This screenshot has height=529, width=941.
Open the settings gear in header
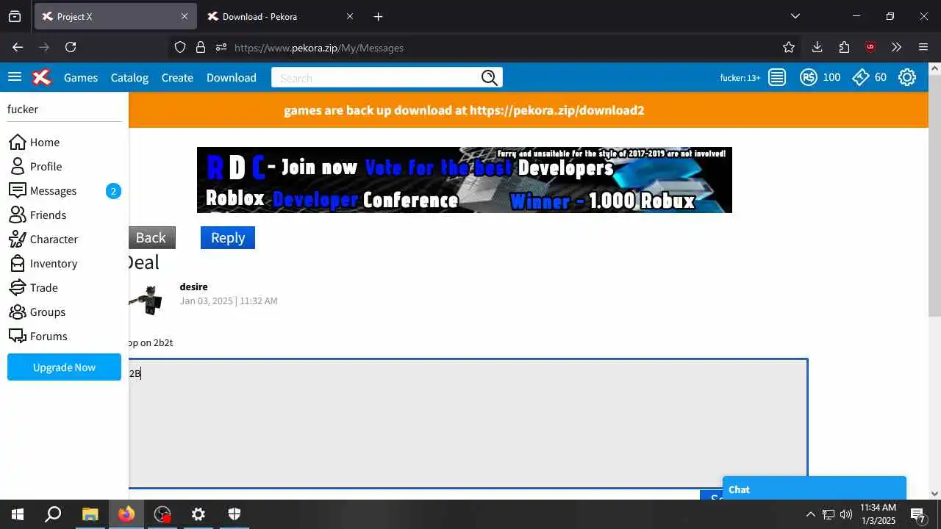[x=907, y=77]
